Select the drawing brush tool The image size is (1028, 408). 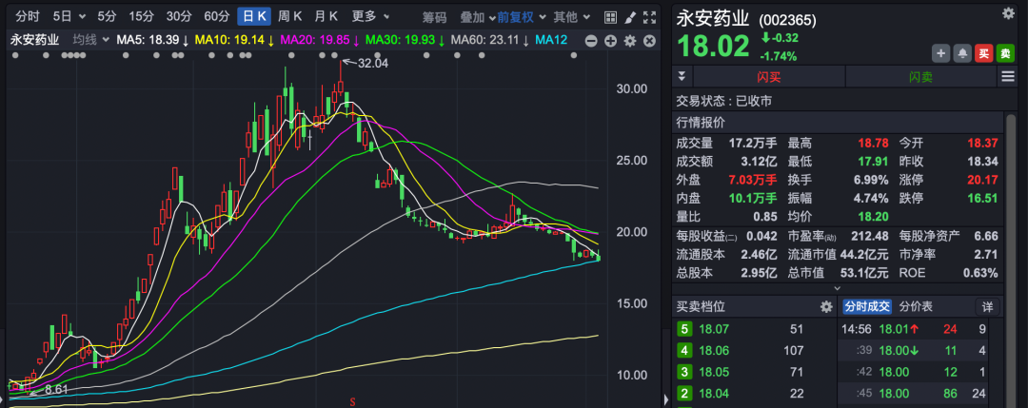coord(624,17)
